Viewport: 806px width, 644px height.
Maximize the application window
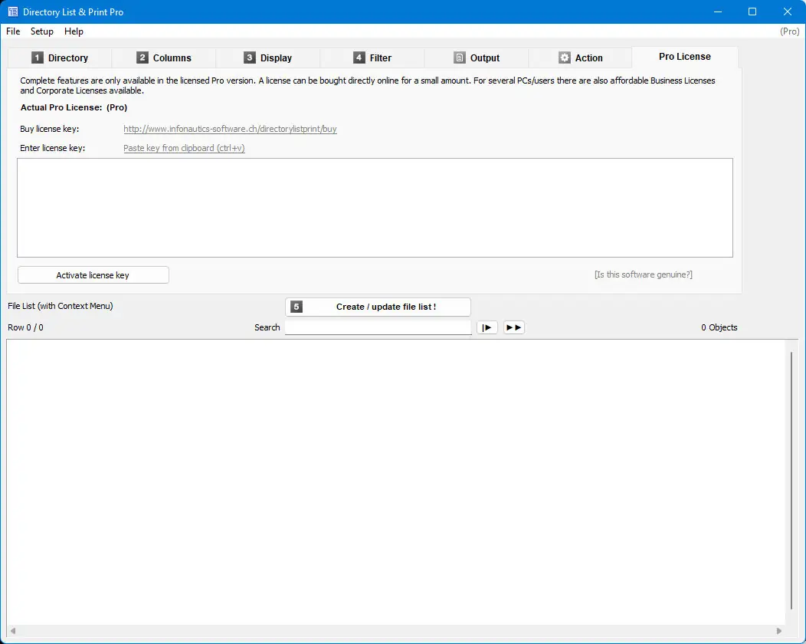coord(752,11)
